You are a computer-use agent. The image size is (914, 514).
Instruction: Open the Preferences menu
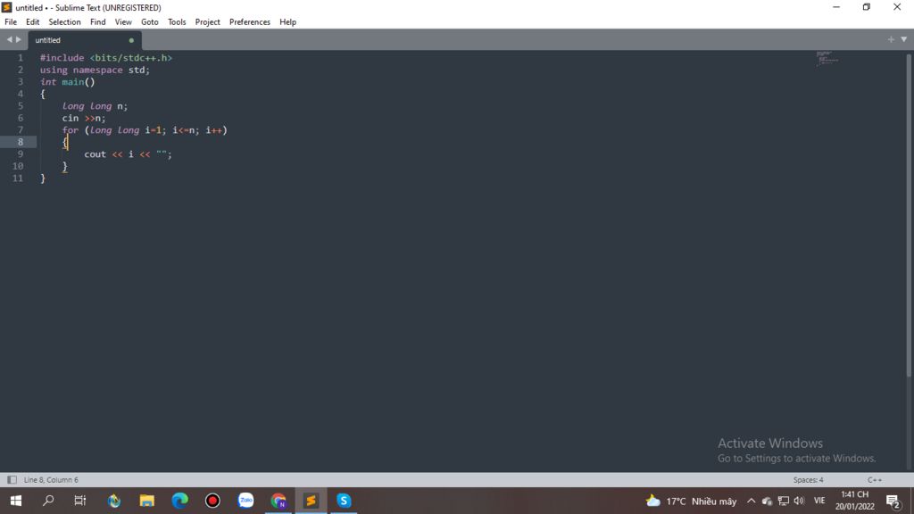click(x=250, y=22)
